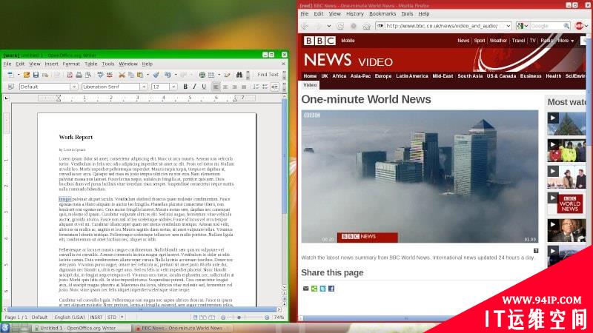Adjust the zoom slider in Writer status bar
593x333 pixels.
(239, 317)
